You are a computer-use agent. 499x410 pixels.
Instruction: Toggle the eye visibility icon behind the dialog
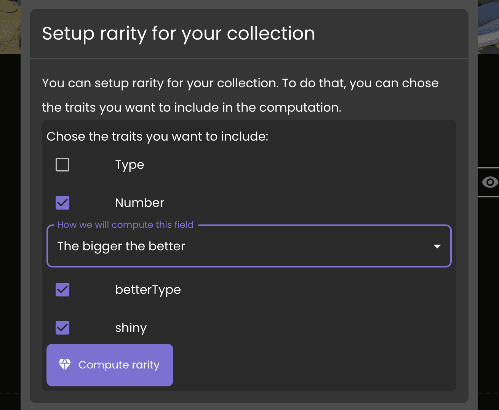tap(490, 182)
